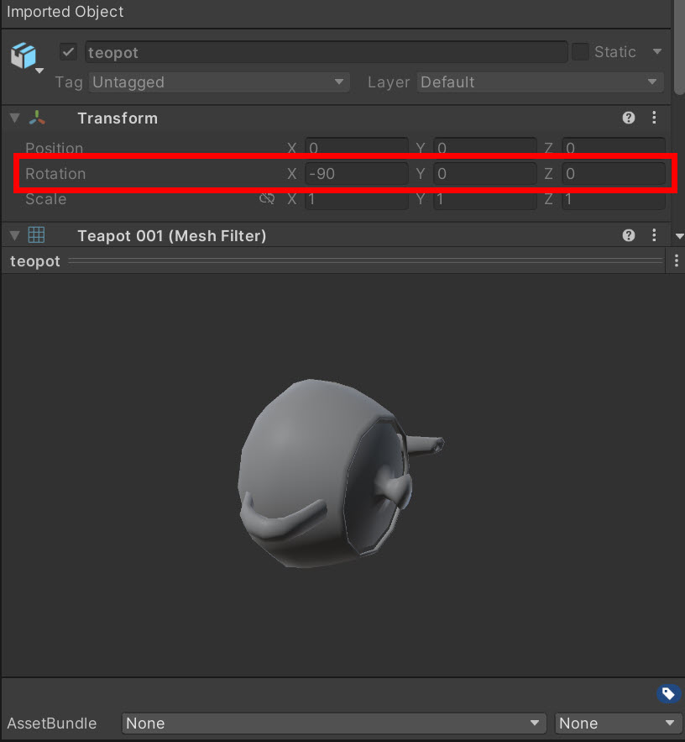Collapse the Transform component foldout
This screenshot has width=685, height=742.
pos(14,118)
